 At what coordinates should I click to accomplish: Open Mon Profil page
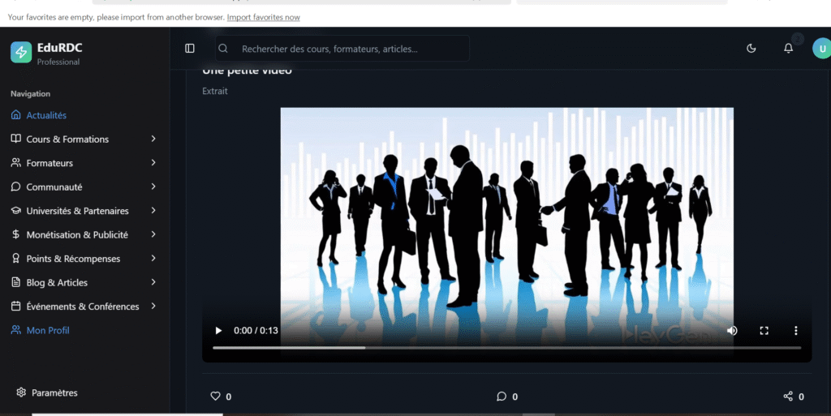coord(48,331)
